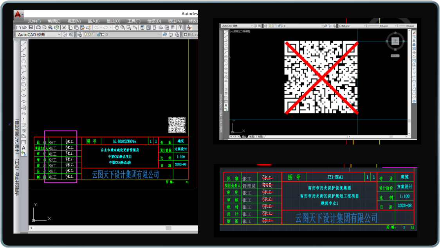
Task: Open the AutoCAD application menu button
Action: [x=18, y=14]
